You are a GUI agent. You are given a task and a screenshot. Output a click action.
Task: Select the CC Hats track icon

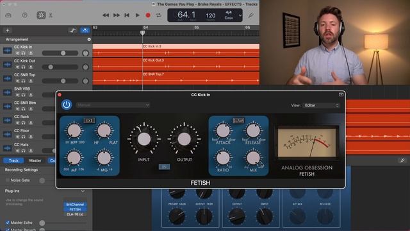[x=7, y=148]
